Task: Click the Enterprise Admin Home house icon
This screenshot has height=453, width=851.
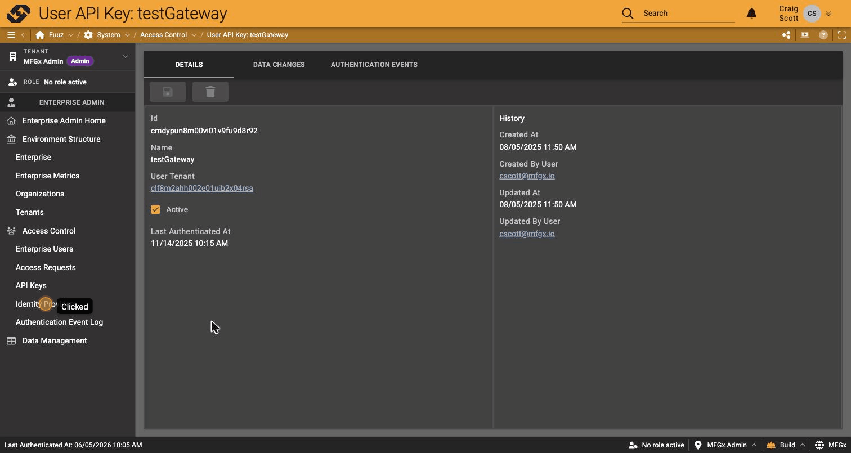Action: tap(11, 121)
